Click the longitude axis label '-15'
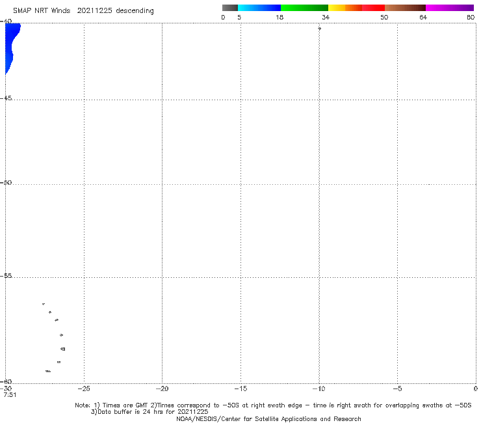The image size is (481, 423). click(x=240, y=389)
